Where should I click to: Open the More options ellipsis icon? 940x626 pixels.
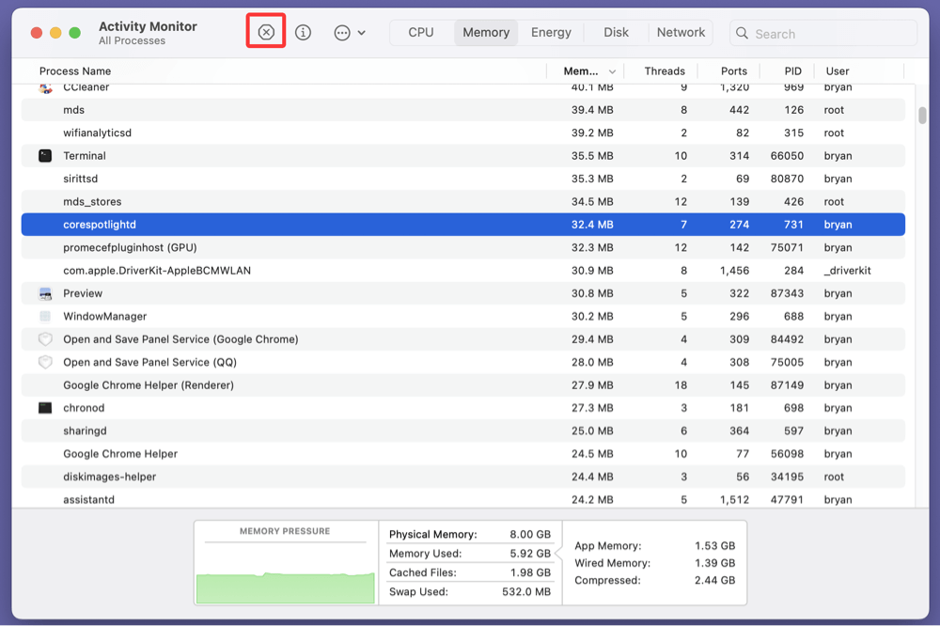[340, 31]
